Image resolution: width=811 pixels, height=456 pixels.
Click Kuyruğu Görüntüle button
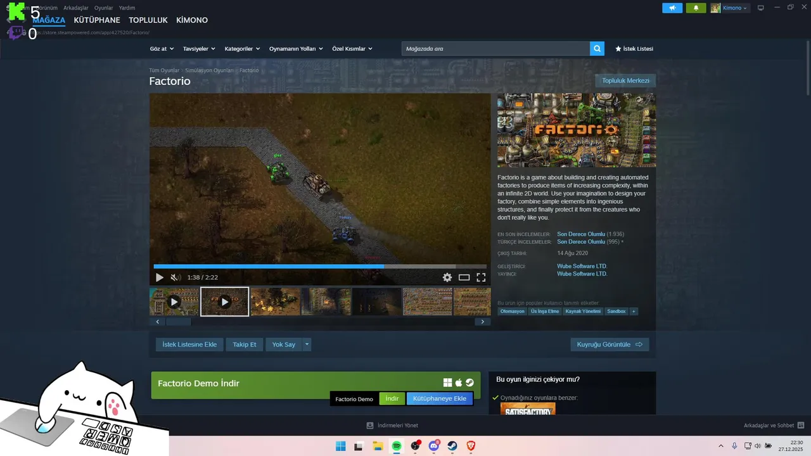click(x=610, y=345)
